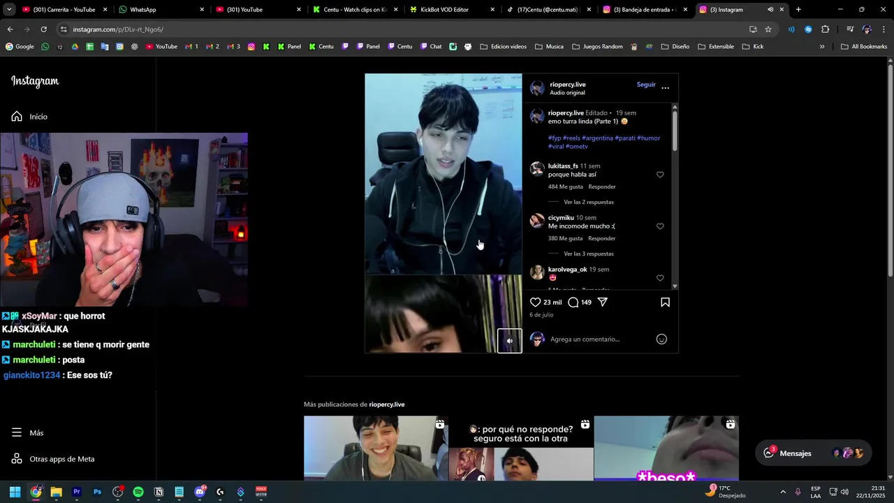The image size is (894, 503).
Task: Open the Google bookmark
Action: pos(20,47)
